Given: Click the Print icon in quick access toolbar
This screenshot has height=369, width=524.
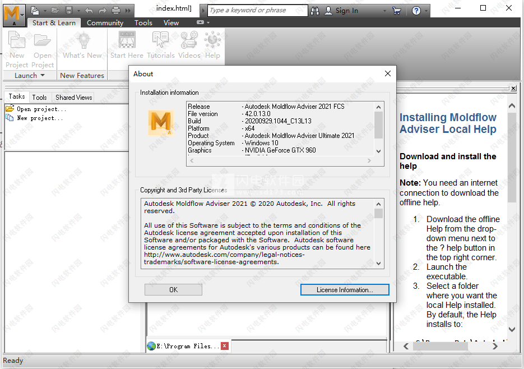Looking at the screenshot, I should coord(116,11).
